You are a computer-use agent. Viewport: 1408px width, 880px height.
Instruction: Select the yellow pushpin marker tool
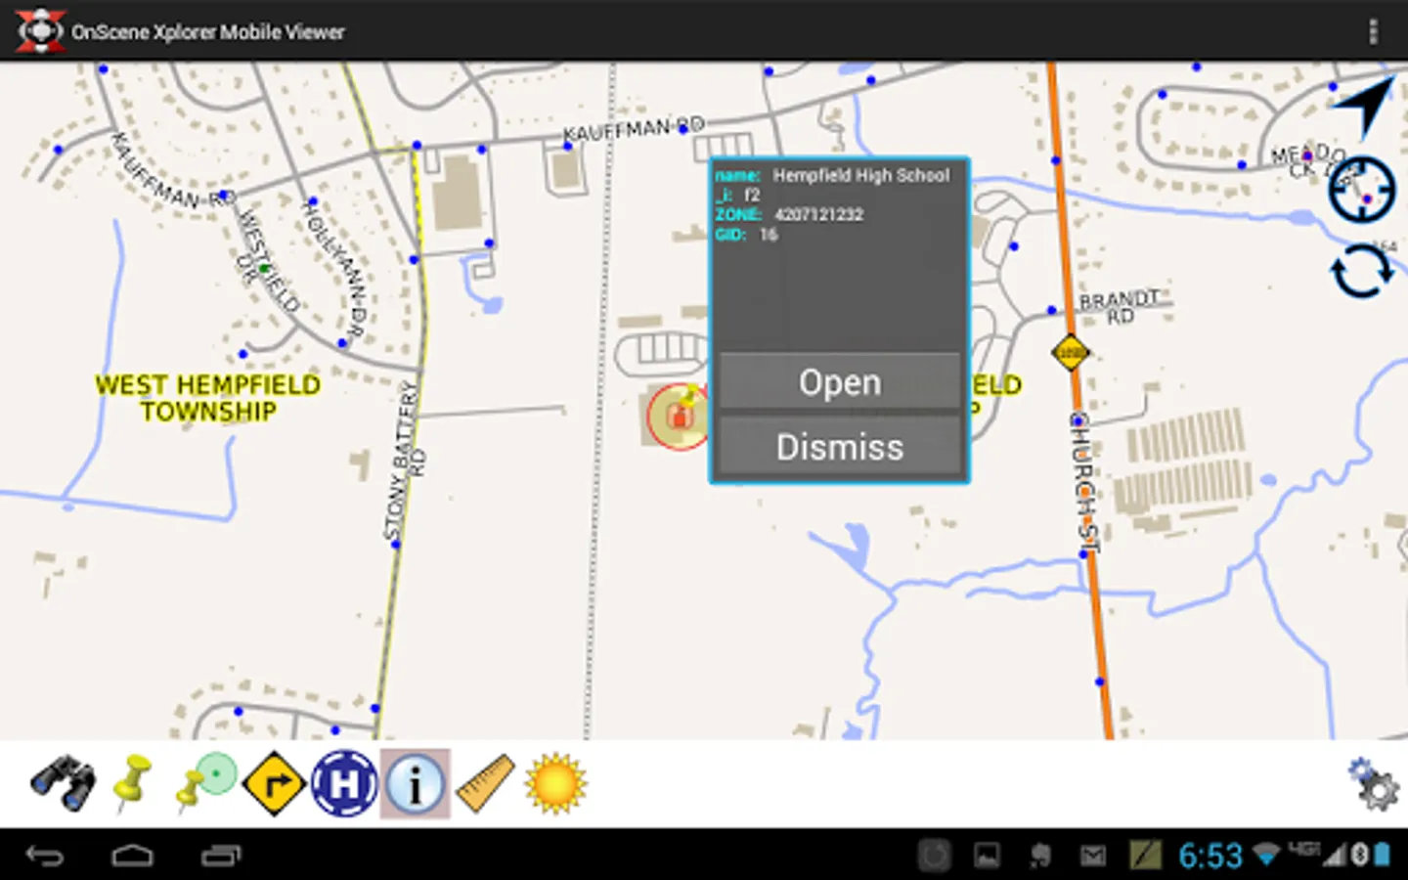pos(133,782)
